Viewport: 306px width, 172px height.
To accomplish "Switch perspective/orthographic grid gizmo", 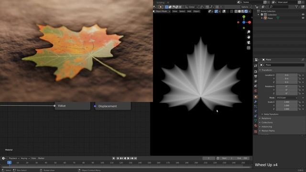I will click(249, 48).
